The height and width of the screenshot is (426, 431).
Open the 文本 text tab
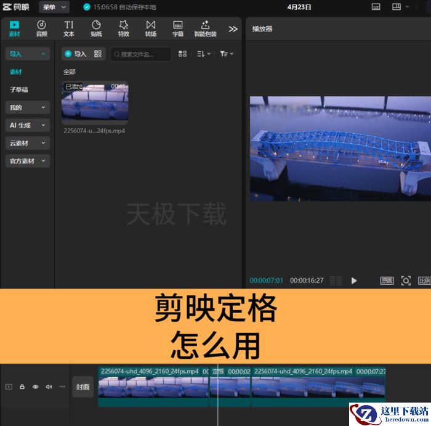69,28
